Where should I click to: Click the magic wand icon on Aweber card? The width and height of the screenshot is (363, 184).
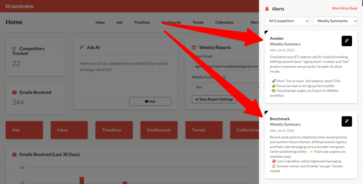(347, 41)
